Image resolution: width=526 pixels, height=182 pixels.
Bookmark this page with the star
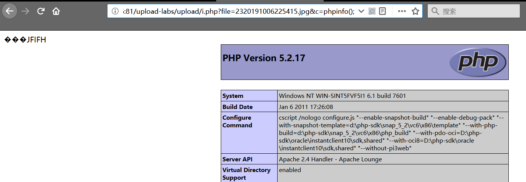[x=415, y=11]
